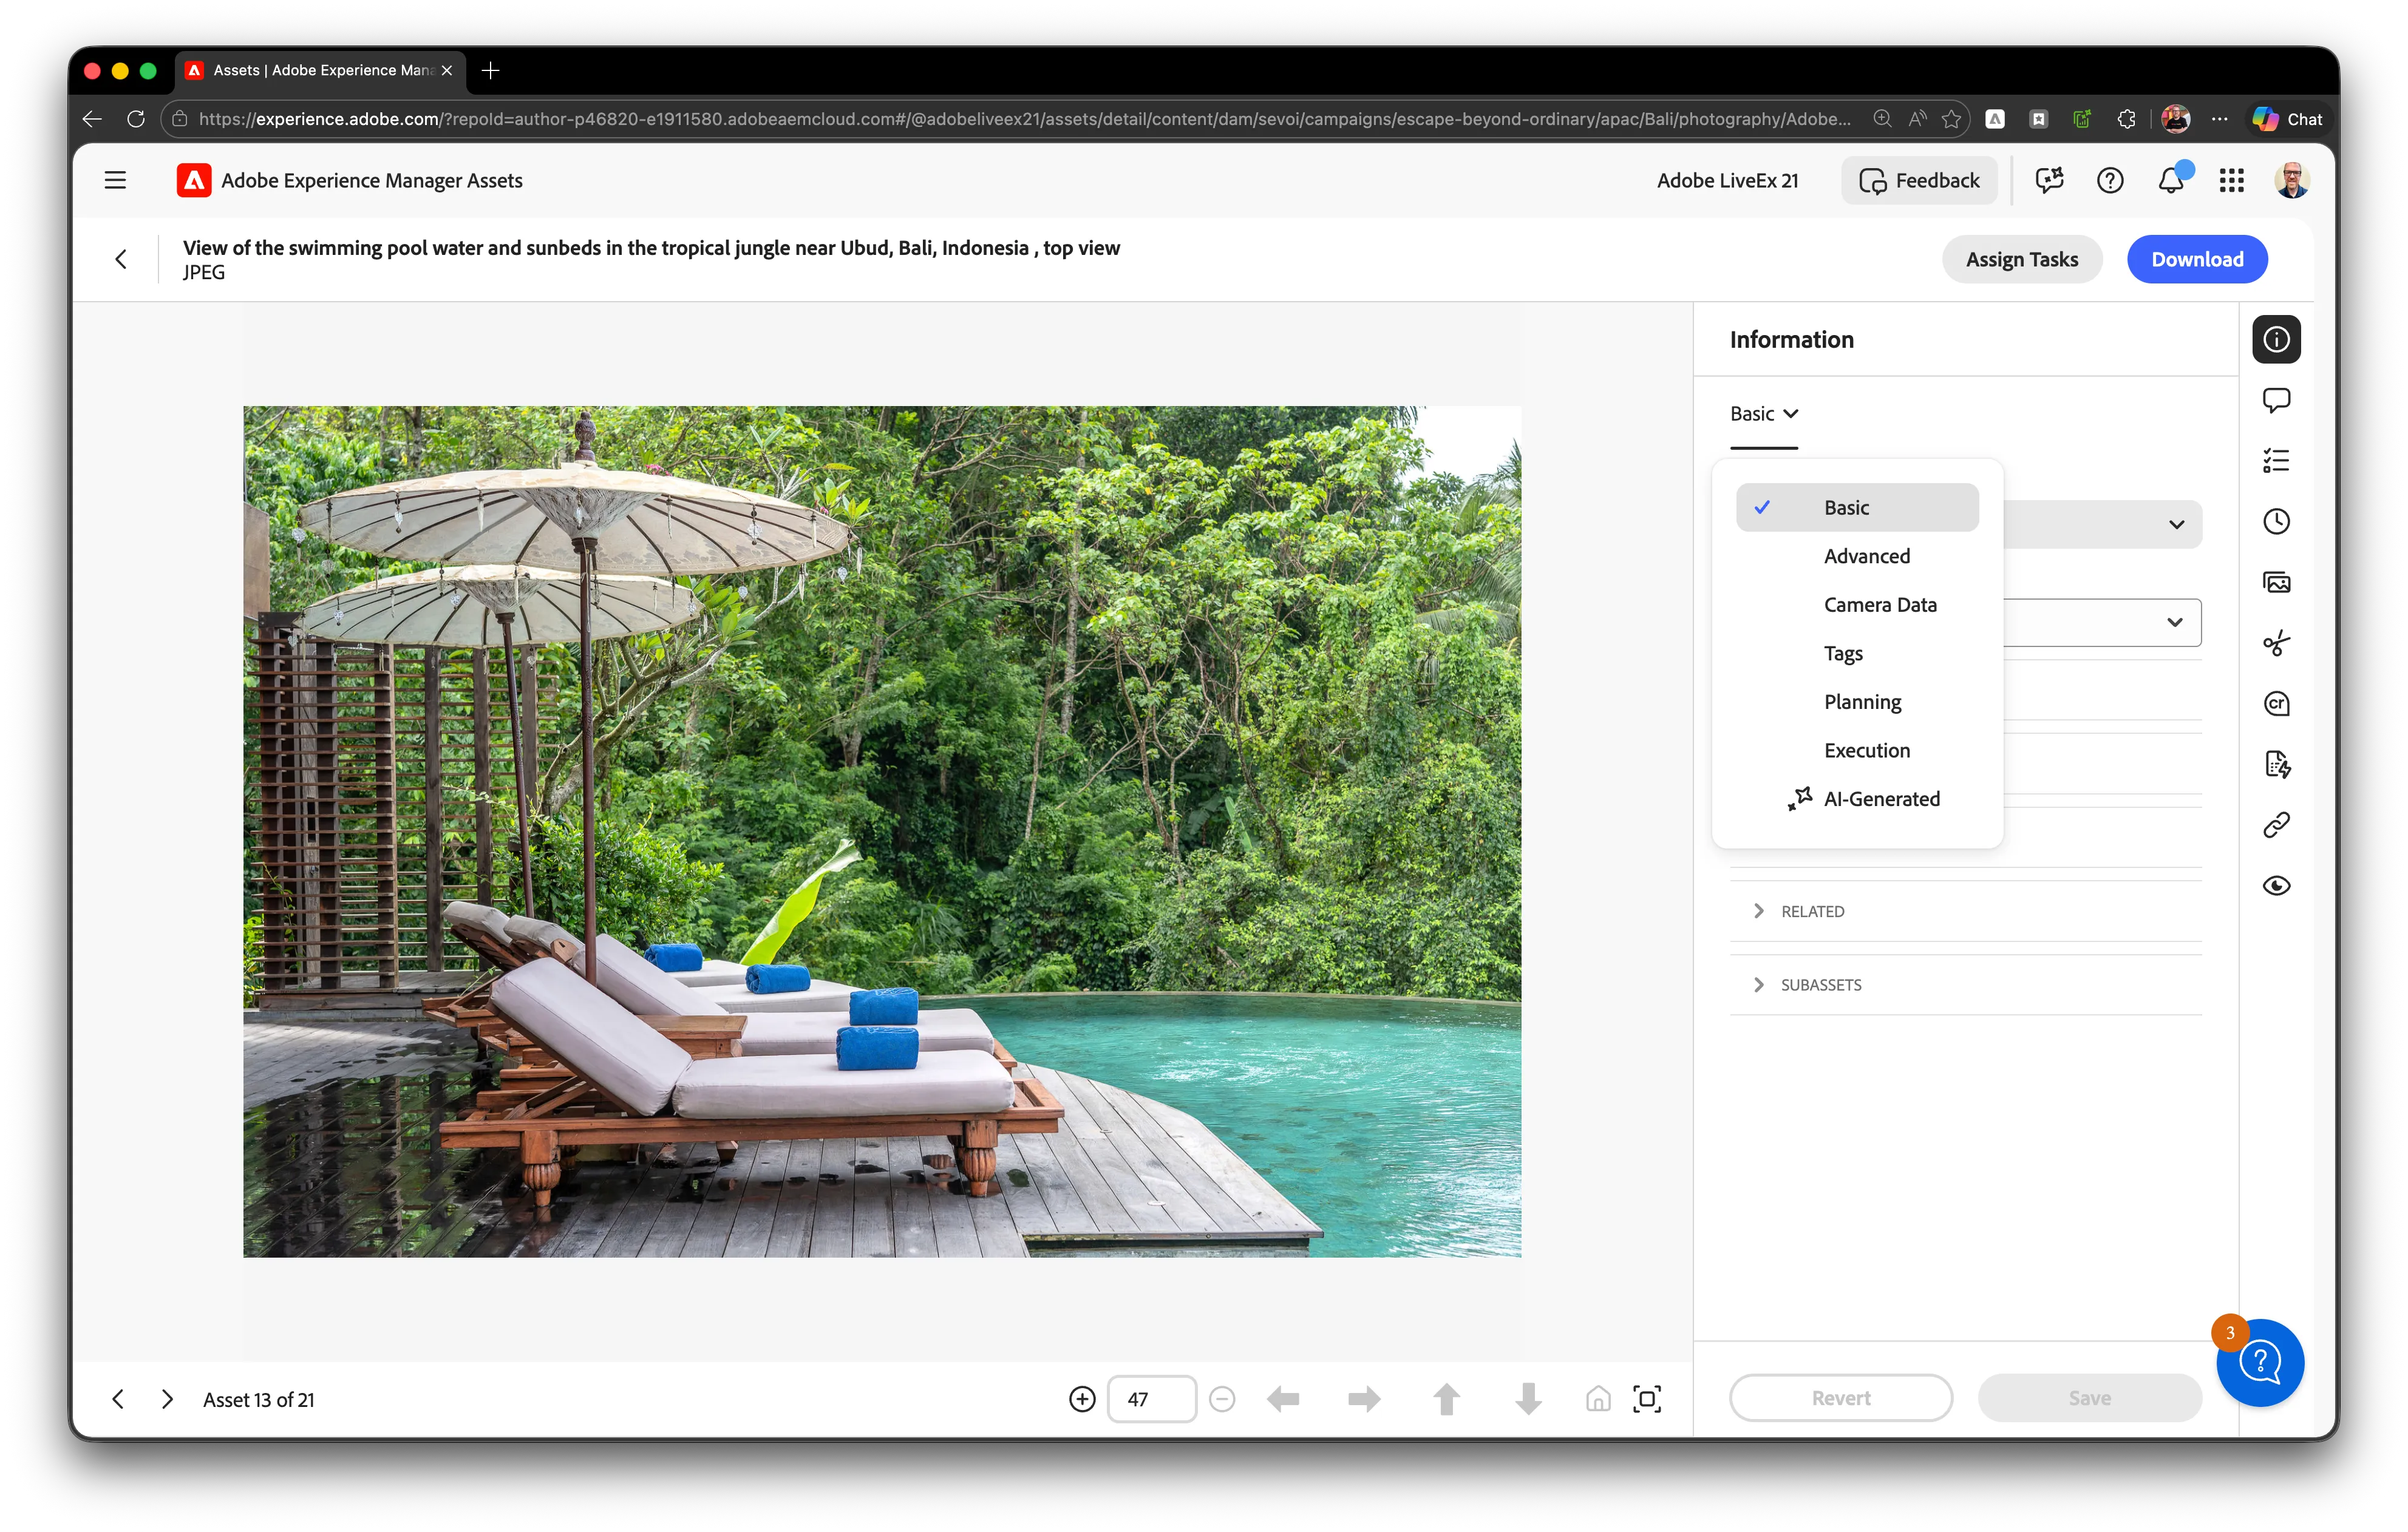Go back from asset detail
The width and height of the screenshot is (2408, 1532).
(x=121, y=260)
